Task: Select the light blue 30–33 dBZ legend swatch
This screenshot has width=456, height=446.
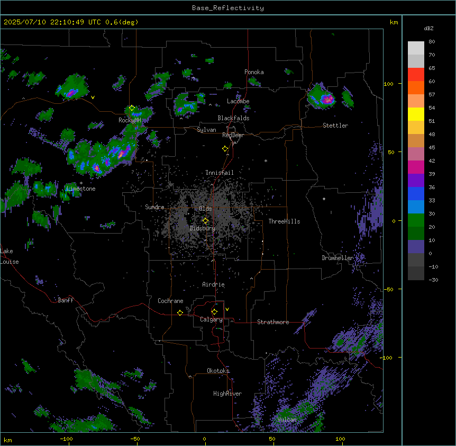Action: coord(416,207)
